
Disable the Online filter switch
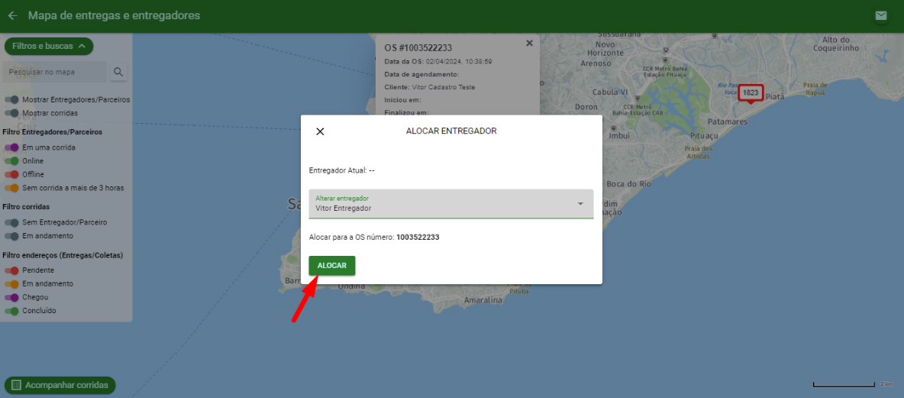[x=11, y=161]
